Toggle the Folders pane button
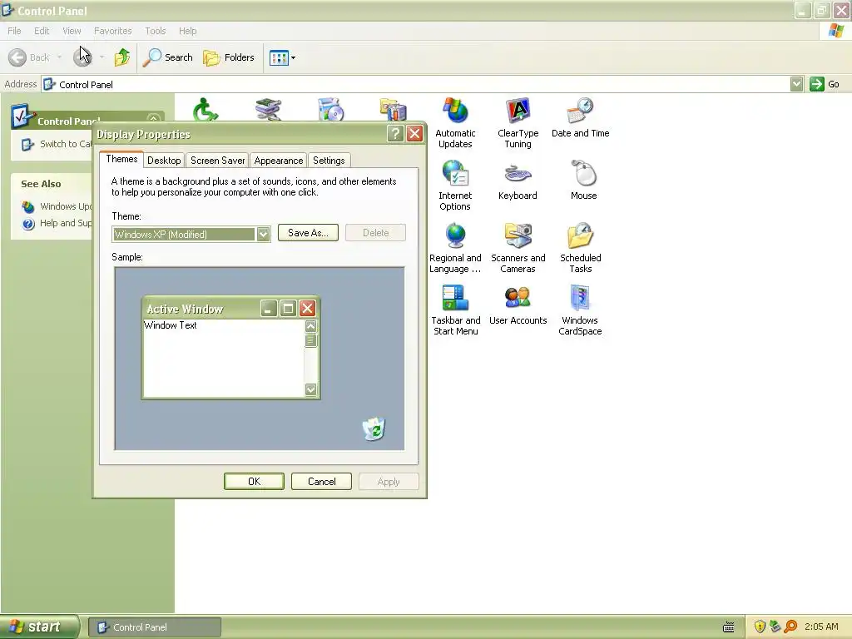Screen dimensions: 852x639 pyautogui.click(x=229, y=57)
